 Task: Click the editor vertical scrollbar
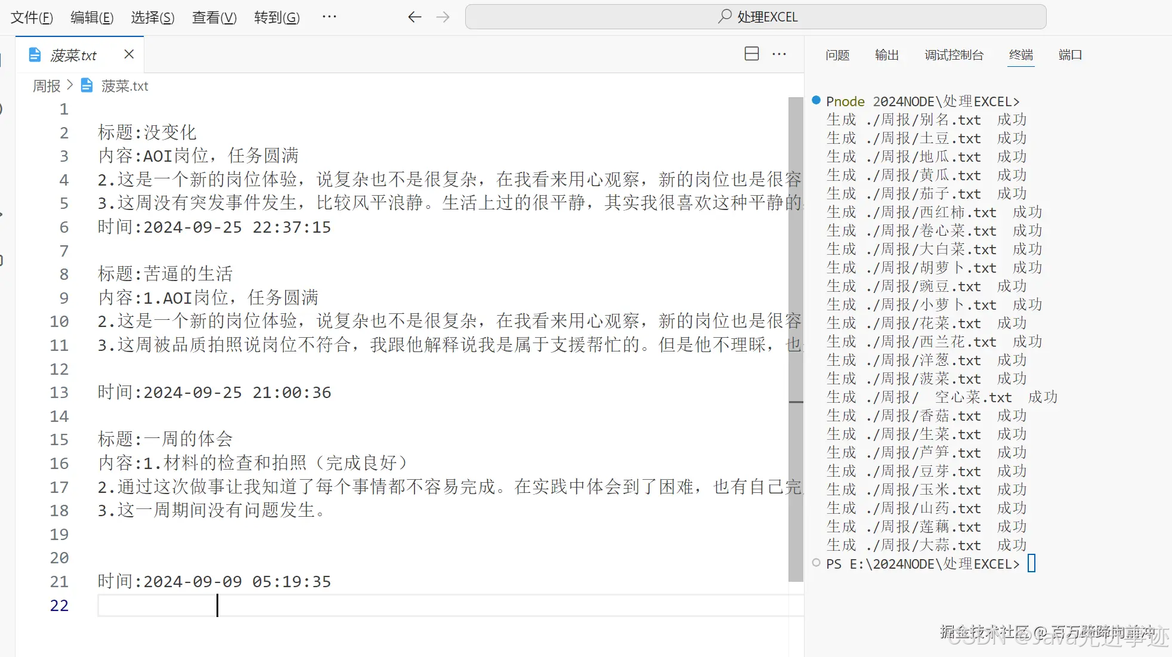795,251
